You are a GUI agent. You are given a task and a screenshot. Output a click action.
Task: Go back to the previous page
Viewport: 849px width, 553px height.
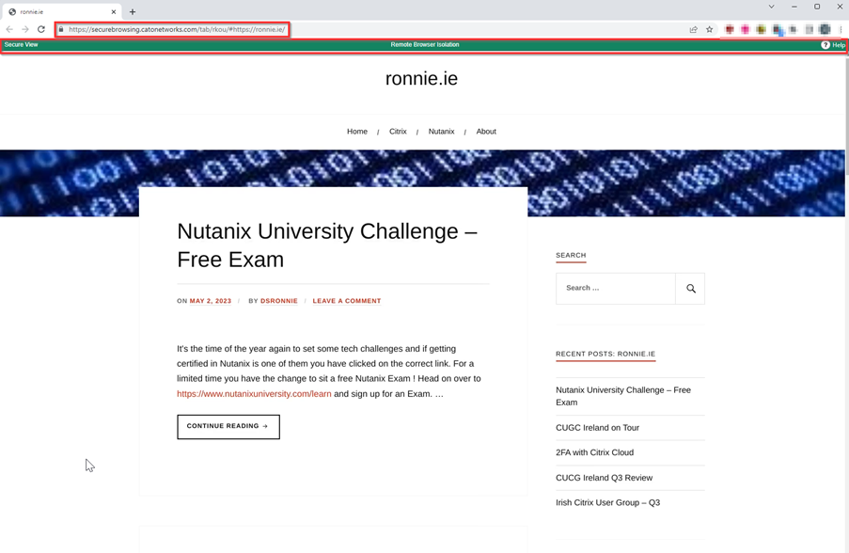pos(9,29)
